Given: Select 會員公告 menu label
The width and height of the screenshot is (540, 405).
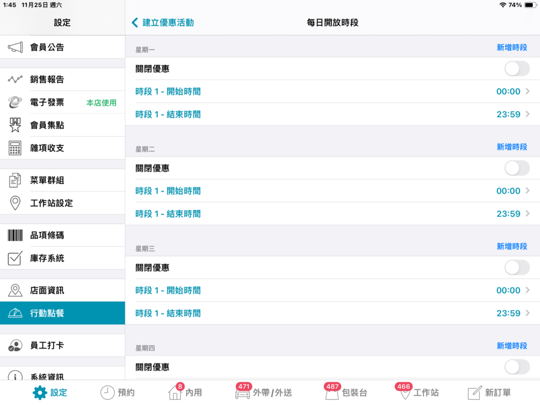Looking at the screenshot, I should (47, 47).
